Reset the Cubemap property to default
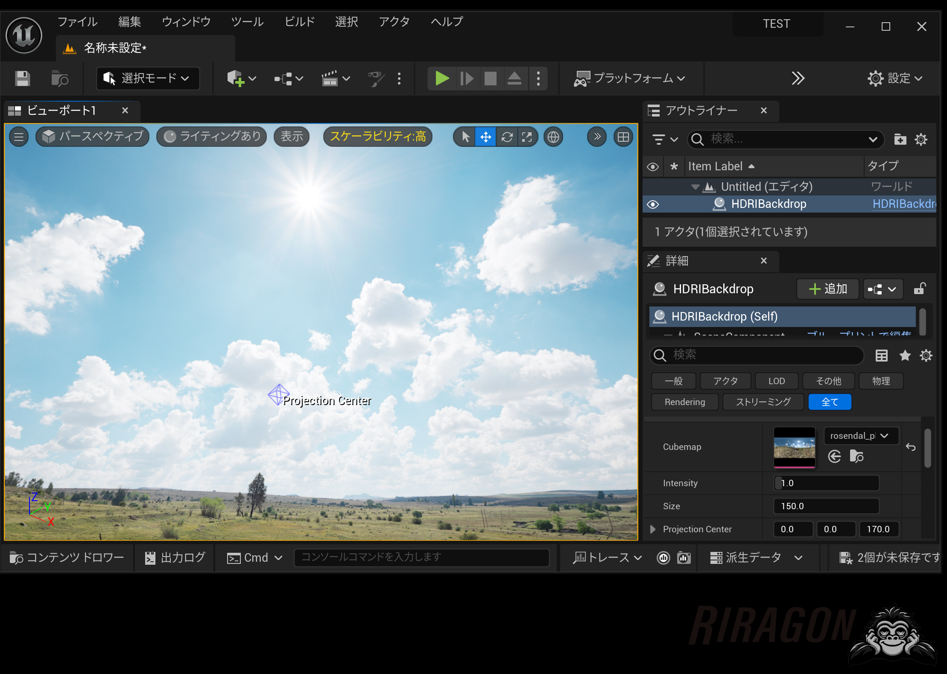The width and height of the screenshot is (947, 674). (910, 447)
